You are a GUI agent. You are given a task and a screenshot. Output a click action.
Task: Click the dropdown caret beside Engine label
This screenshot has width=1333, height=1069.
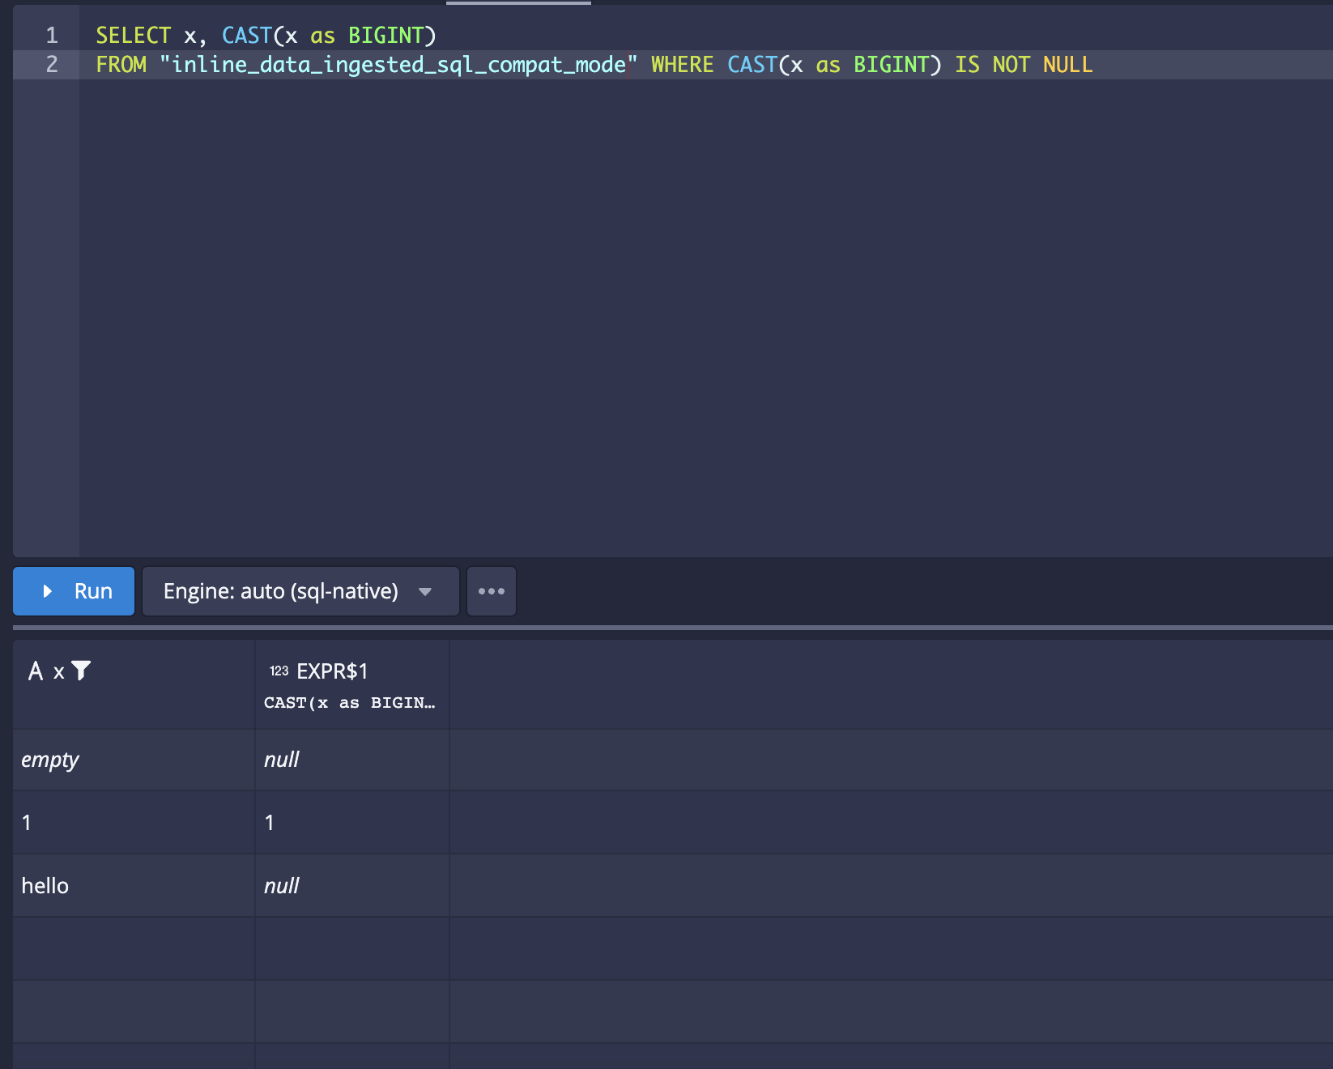pos(425,592)
